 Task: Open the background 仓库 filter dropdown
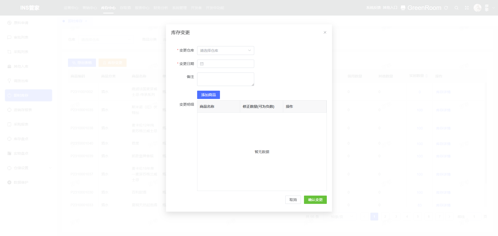pyautogui.click(x=106, y=40)
